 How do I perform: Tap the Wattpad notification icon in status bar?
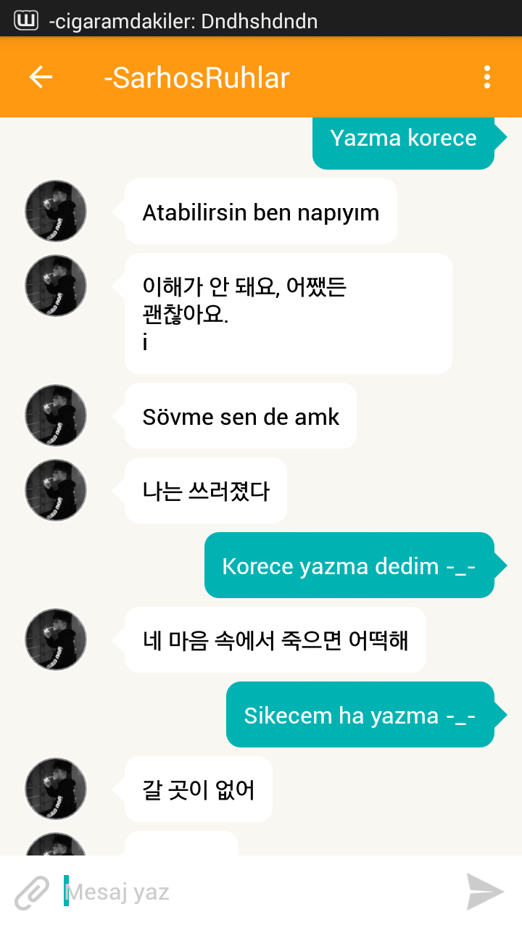(x=26, y=20)
